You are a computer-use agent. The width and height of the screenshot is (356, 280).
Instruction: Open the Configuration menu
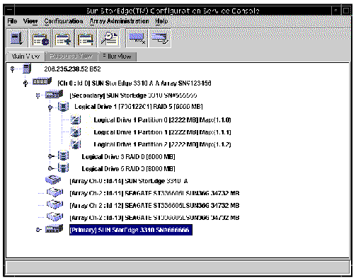[64, 21]
